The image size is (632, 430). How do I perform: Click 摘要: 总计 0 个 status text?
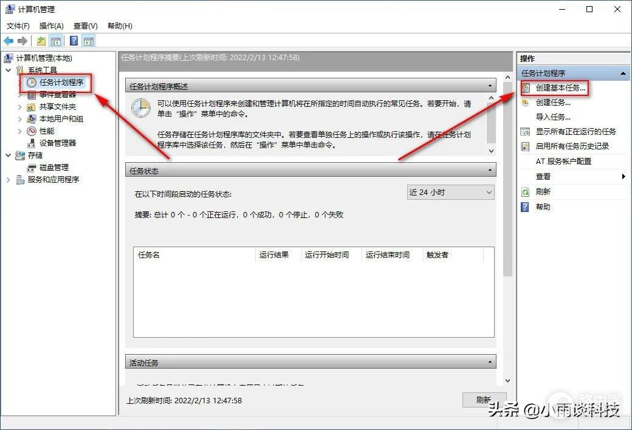click(239, 215)
